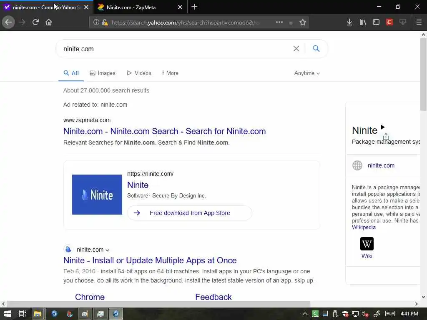The image size is (427, 320).
Task: Submit search with magnifier icon
Action: coord(316,49)
